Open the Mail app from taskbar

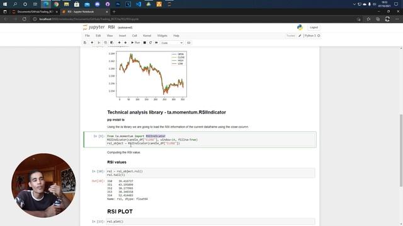point(87,4)
